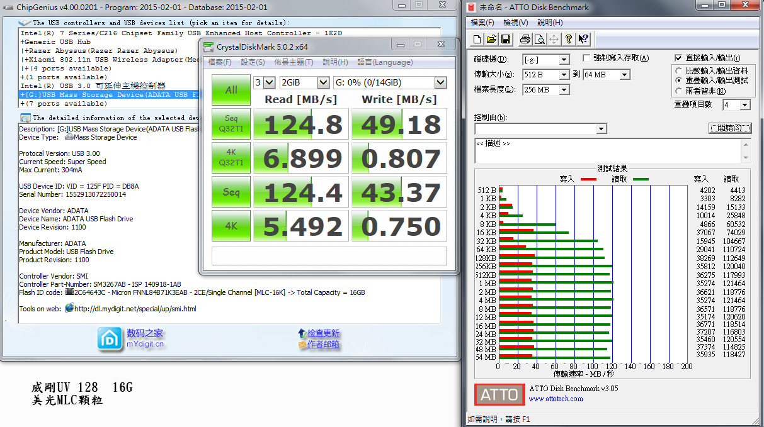Open the transfer size end dropdown 64 MB
Image resolution: width=764 pixels, height=427 pixels.
click(x=606, y=75)
